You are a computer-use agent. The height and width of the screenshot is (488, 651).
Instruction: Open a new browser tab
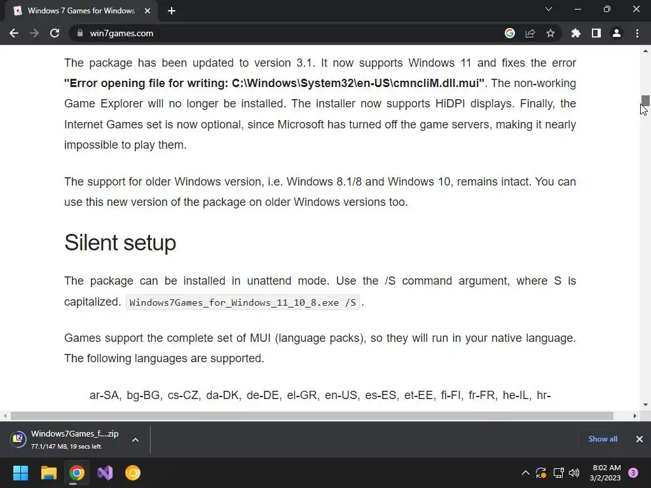click(172, 11)
